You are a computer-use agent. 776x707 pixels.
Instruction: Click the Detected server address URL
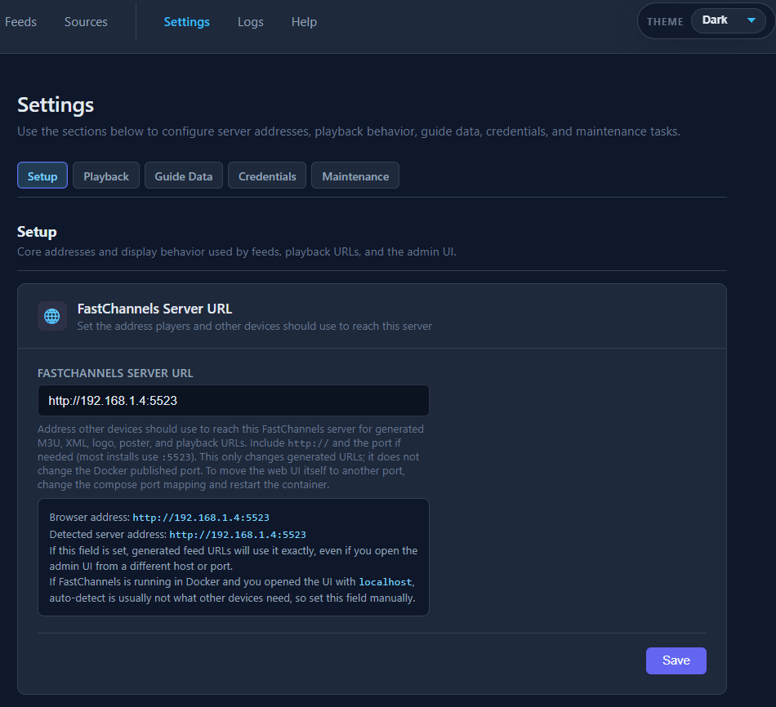[x=238, y=535]
